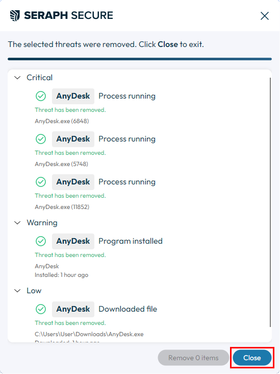Select AnyDesk tag next to Program installed

73,241
